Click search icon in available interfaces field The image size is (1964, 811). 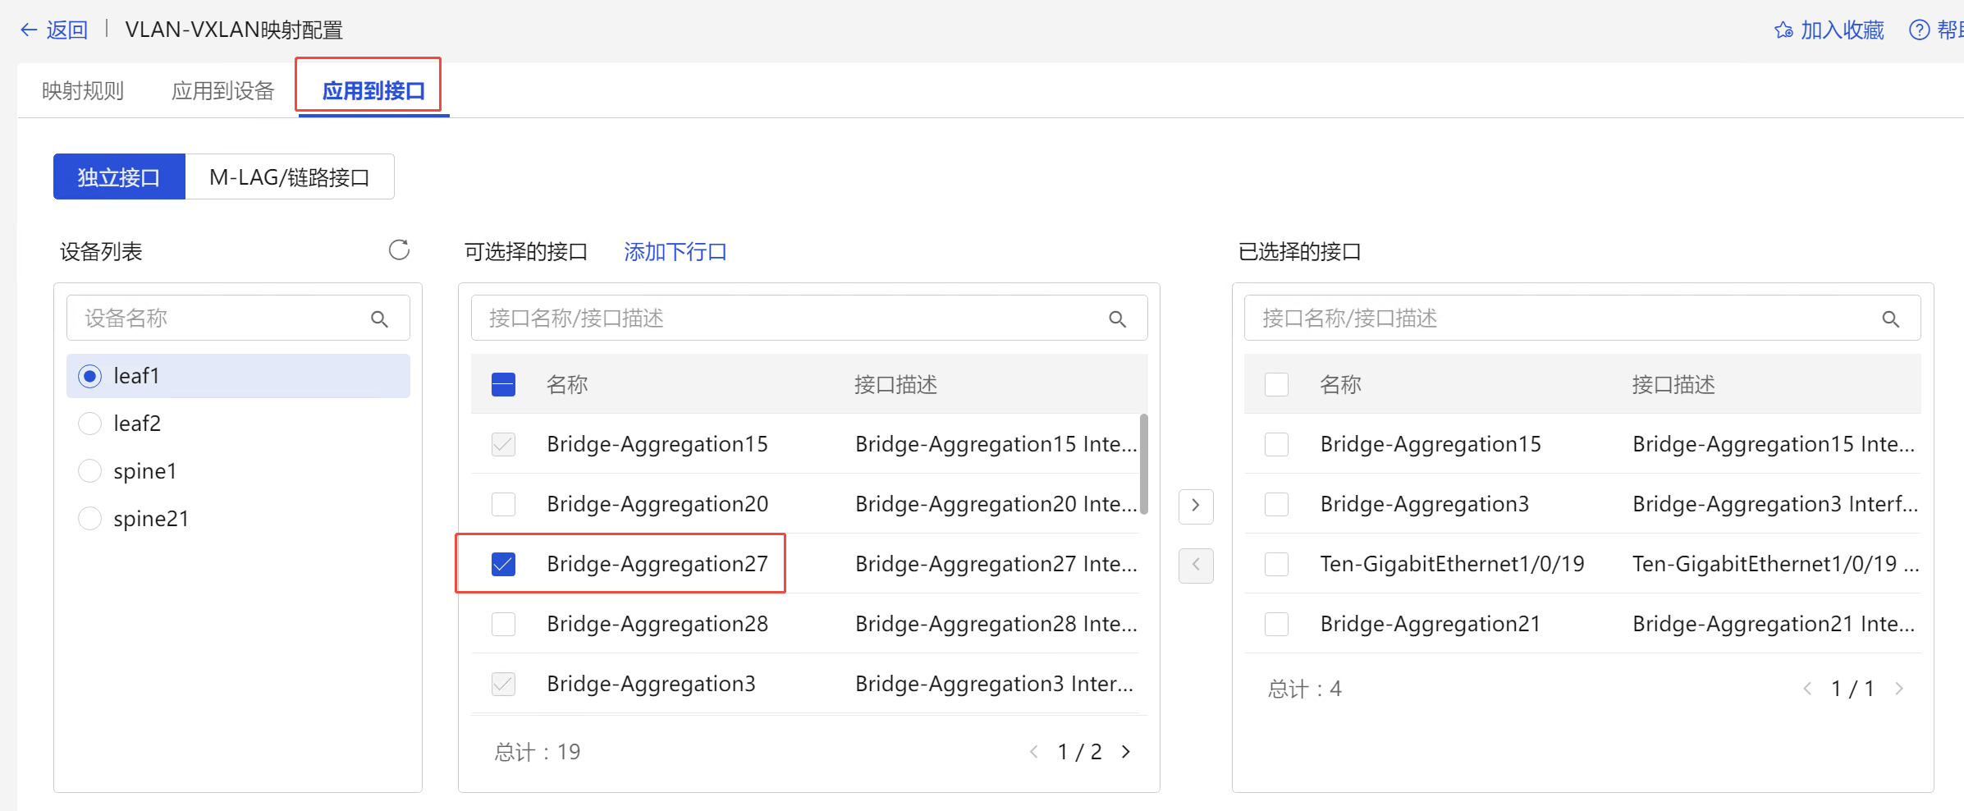coord(1117,318)
